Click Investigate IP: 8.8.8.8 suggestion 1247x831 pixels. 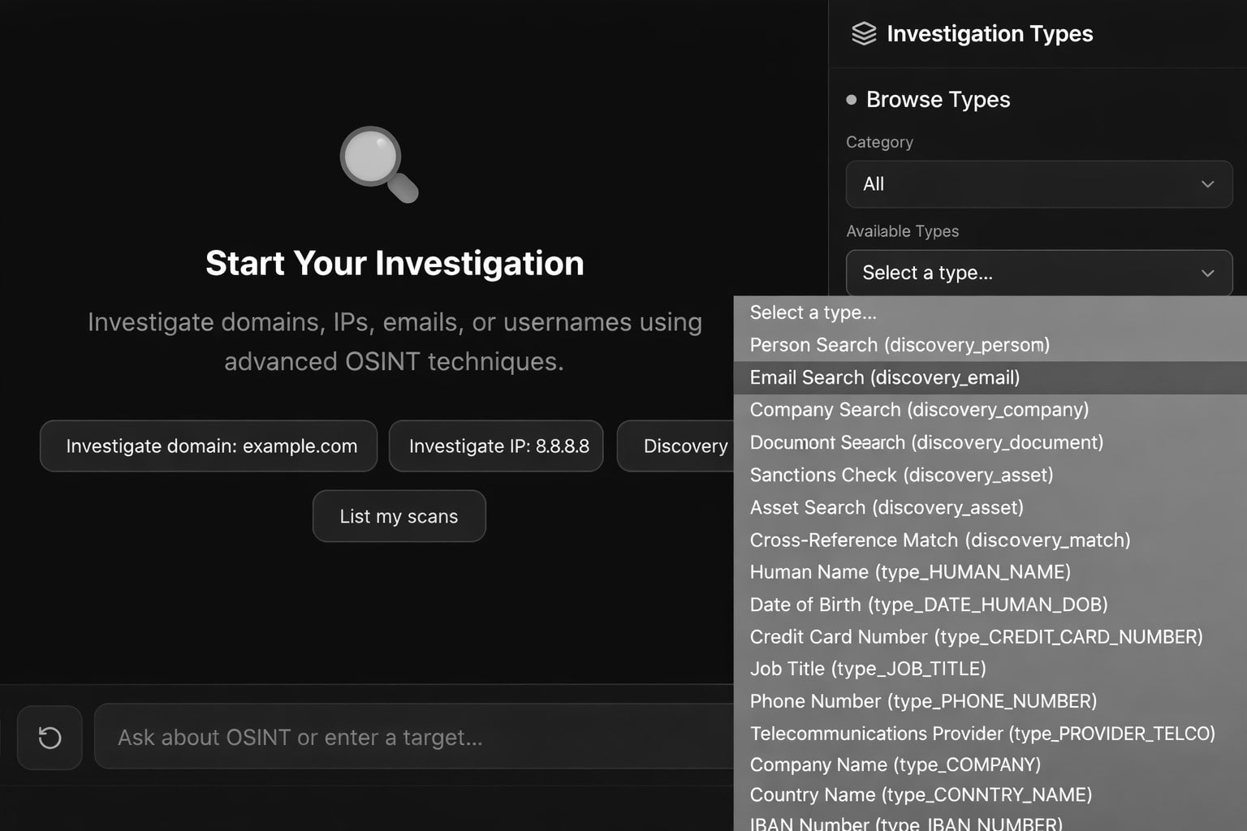(x=496, y=446)
